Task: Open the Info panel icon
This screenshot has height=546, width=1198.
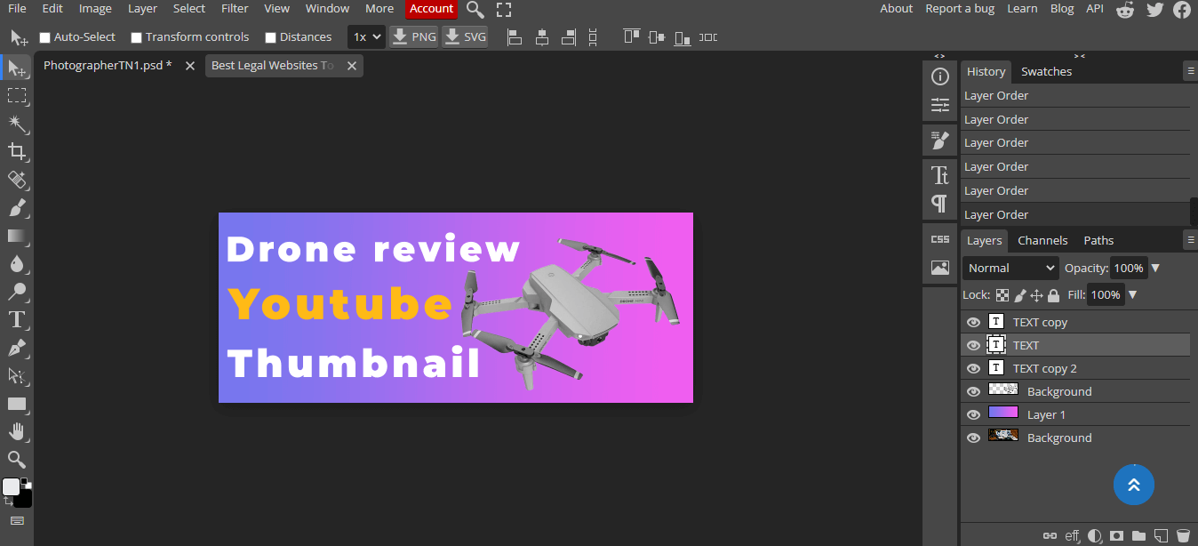Action: (x=939, y=76)
